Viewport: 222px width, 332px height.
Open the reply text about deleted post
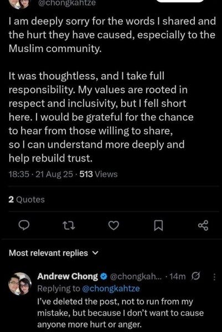pos(120,313)
